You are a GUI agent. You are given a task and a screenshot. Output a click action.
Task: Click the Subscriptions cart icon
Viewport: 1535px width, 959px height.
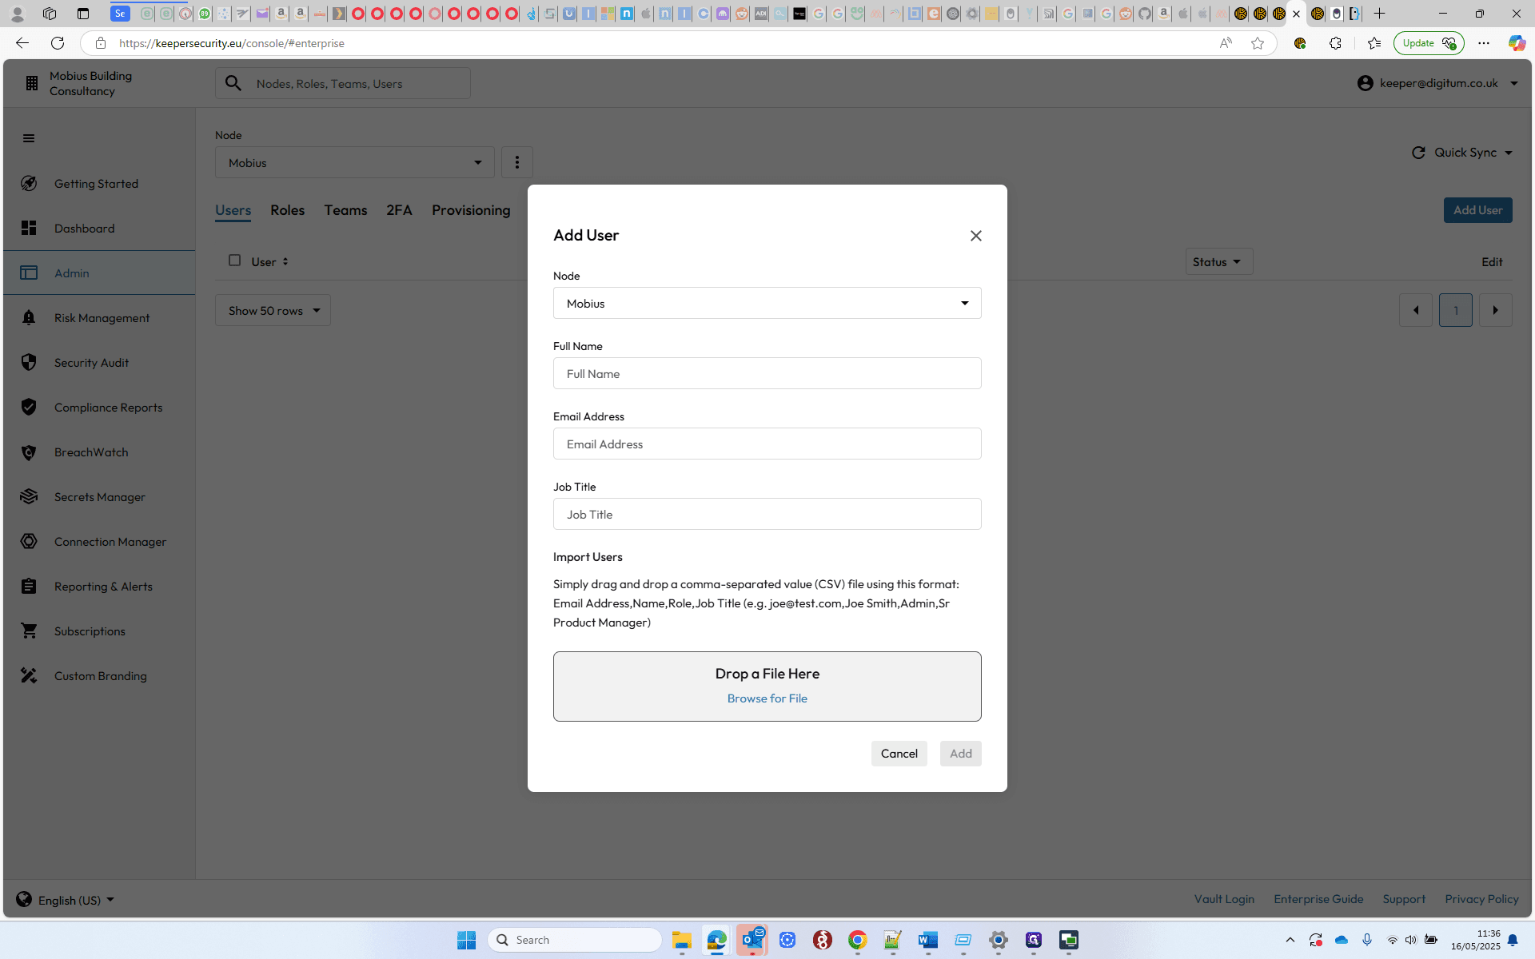(x=29, y=631)
